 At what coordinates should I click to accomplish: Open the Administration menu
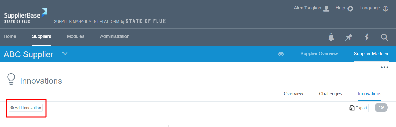(x=115, y=36)
